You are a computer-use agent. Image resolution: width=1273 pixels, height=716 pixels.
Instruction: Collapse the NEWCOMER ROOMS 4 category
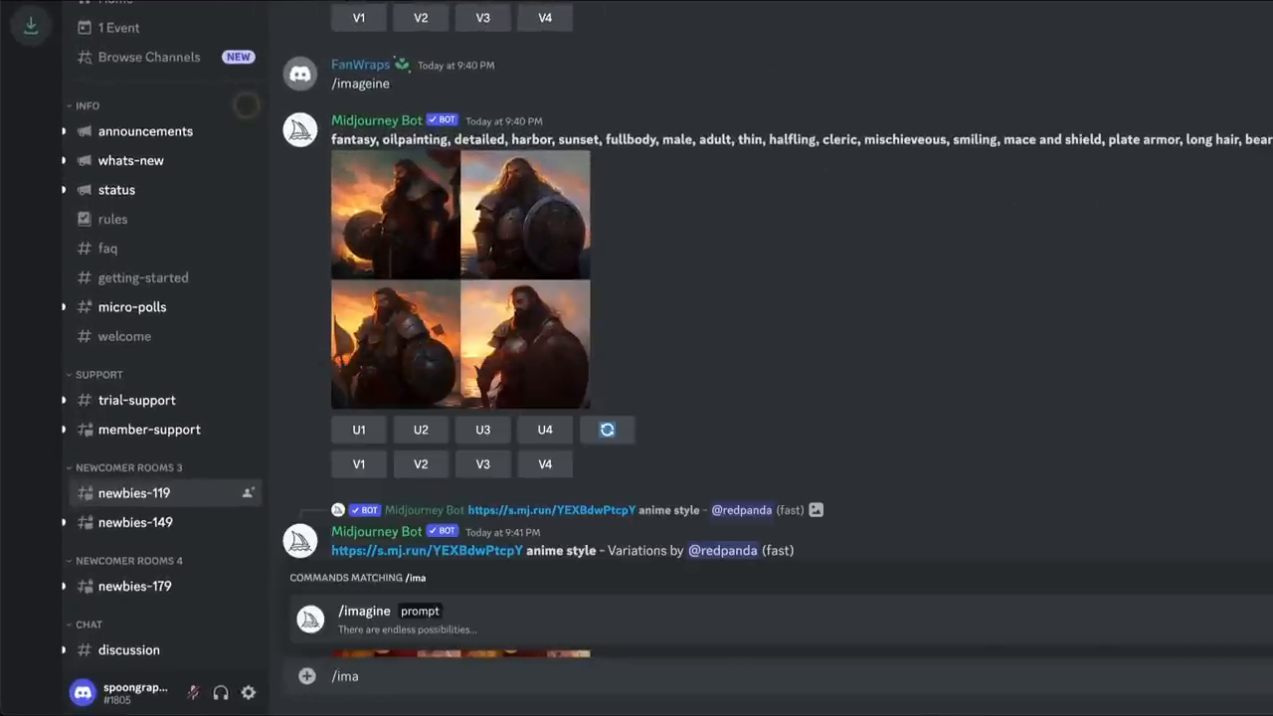128,561
